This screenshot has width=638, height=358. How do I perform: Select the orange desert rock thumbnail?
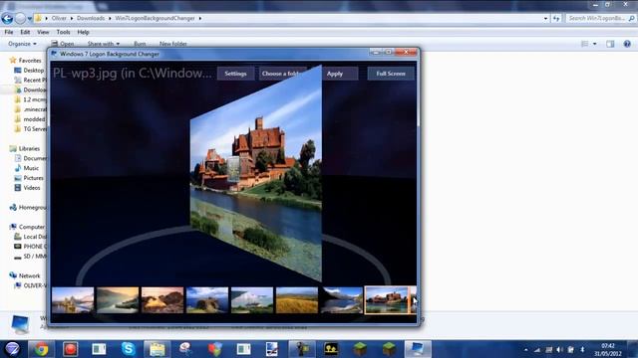(x=162, y=300)
